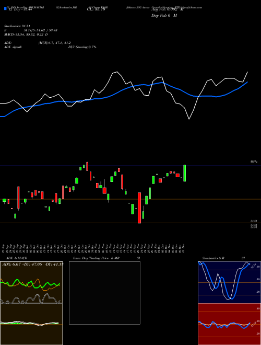The width and height of the screenshot is (261, 345).
Task: Click the blue 12 Day SMA legend square
Action: pyautogui.click(x=5, y=9)
